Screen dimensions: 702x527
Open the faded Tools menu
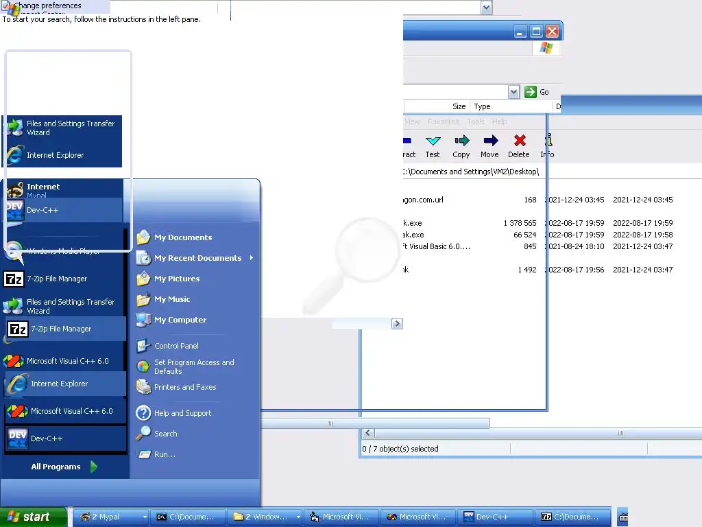click(x=476, y=121)
